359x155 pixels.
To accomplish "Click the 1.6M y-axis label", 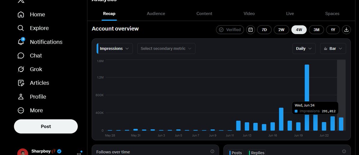I will (x=101, y=61).
